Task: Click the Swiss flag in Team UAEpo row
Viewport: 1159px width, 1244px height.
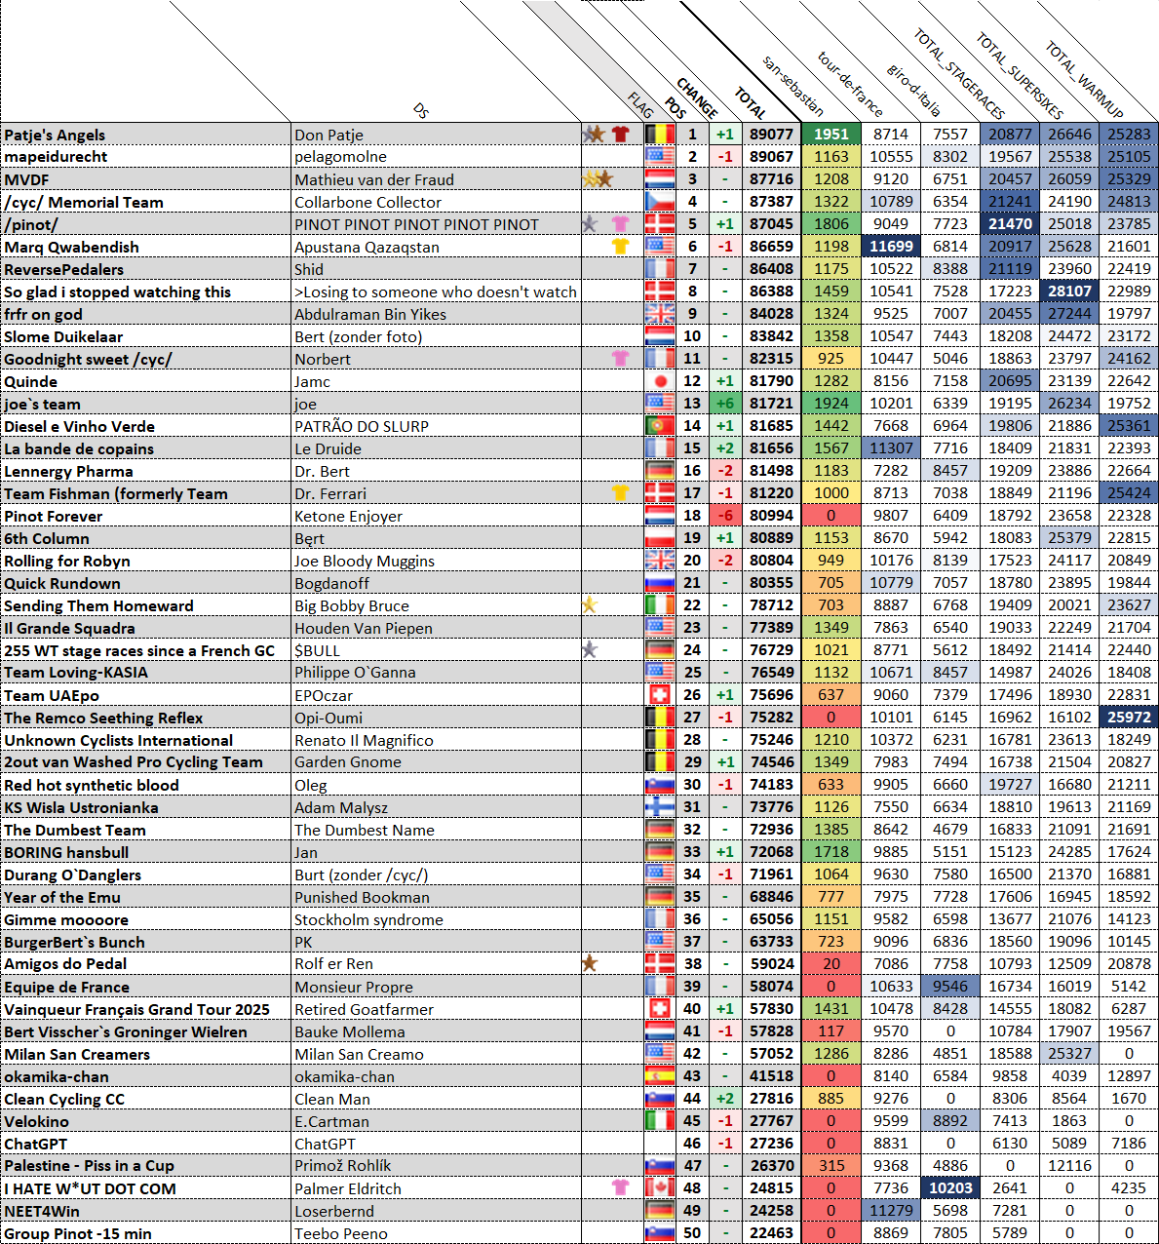Action: 660,695
